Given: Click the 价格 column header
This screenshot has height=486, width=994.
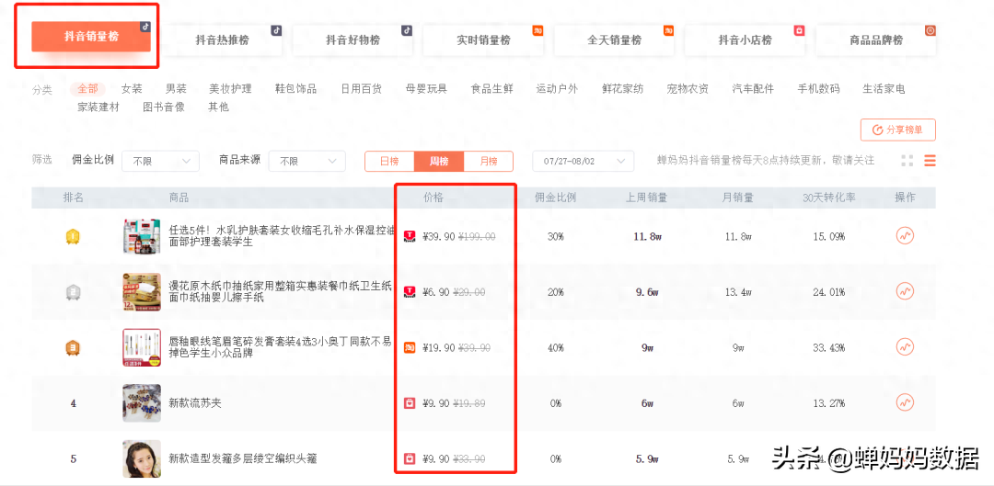Looking at the screenshot, I should pos(433,198).
